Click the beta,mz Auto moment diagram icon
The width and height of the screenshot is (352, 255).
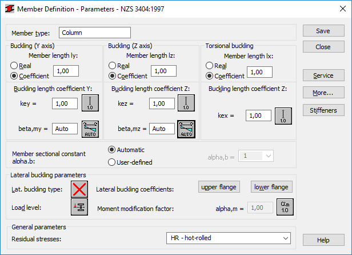click(x=186, y=129)
